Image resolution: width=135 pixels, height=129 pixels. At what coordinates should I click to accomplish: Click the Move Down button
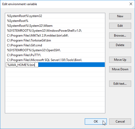(x=120, y=69)
